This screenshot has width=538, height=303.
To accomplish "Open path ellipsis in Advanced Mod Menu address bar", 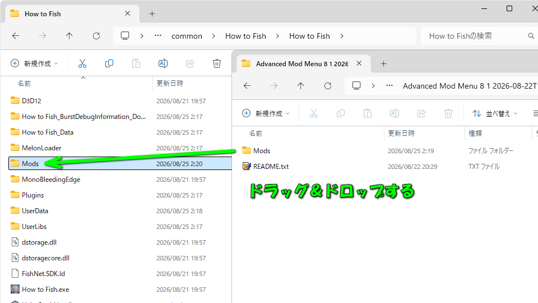I will tap(389, 85).
